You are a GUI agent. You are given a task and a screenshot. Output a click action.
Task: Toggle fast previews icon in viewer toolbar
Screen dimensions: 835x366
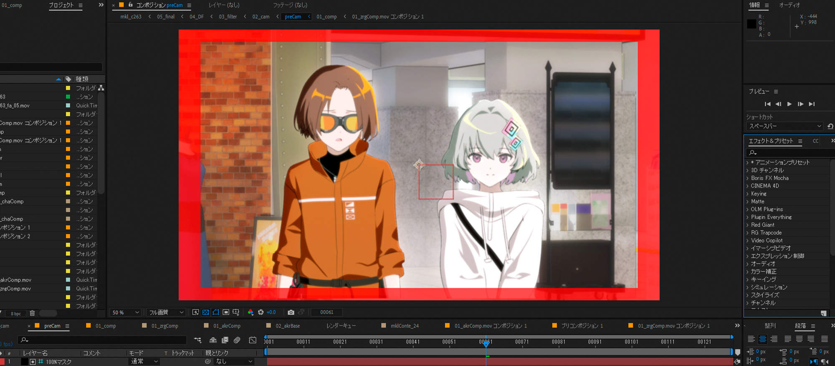pos(195,312)
